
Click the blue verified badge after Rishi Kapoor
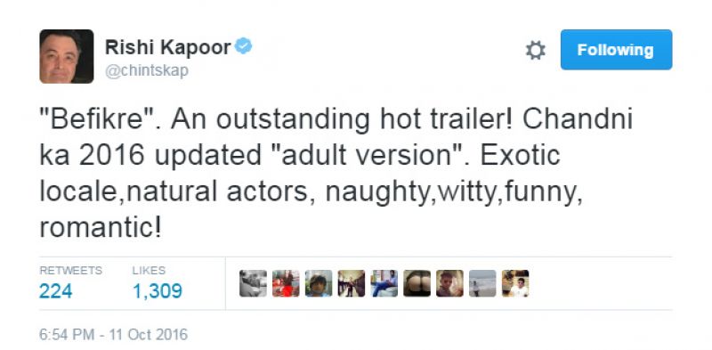point(243,46)
